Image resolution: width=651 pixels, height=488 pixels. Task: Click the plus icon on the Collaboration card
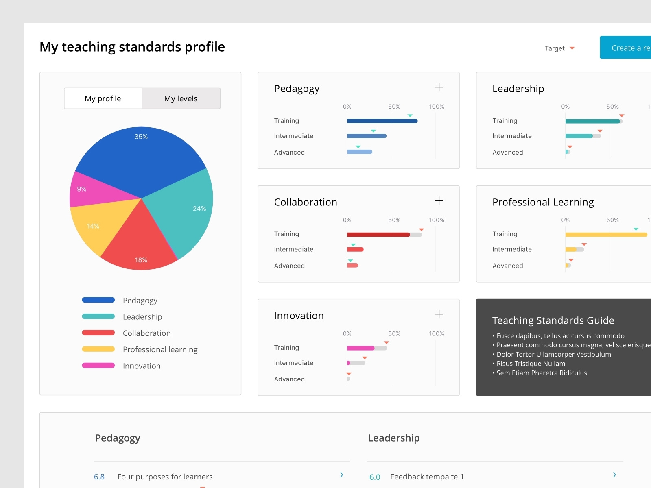439,200
